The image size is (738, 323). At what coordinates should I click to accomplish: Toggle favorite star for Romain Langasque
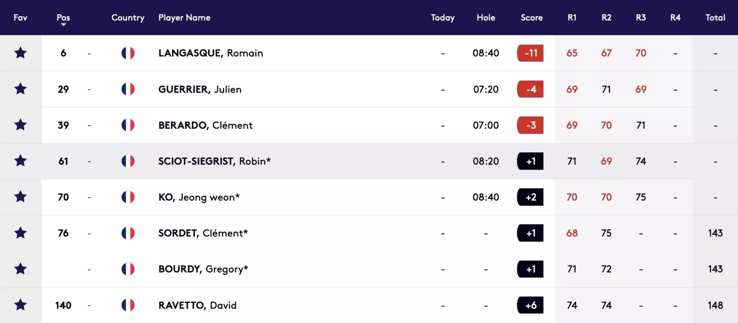[21, 53]
